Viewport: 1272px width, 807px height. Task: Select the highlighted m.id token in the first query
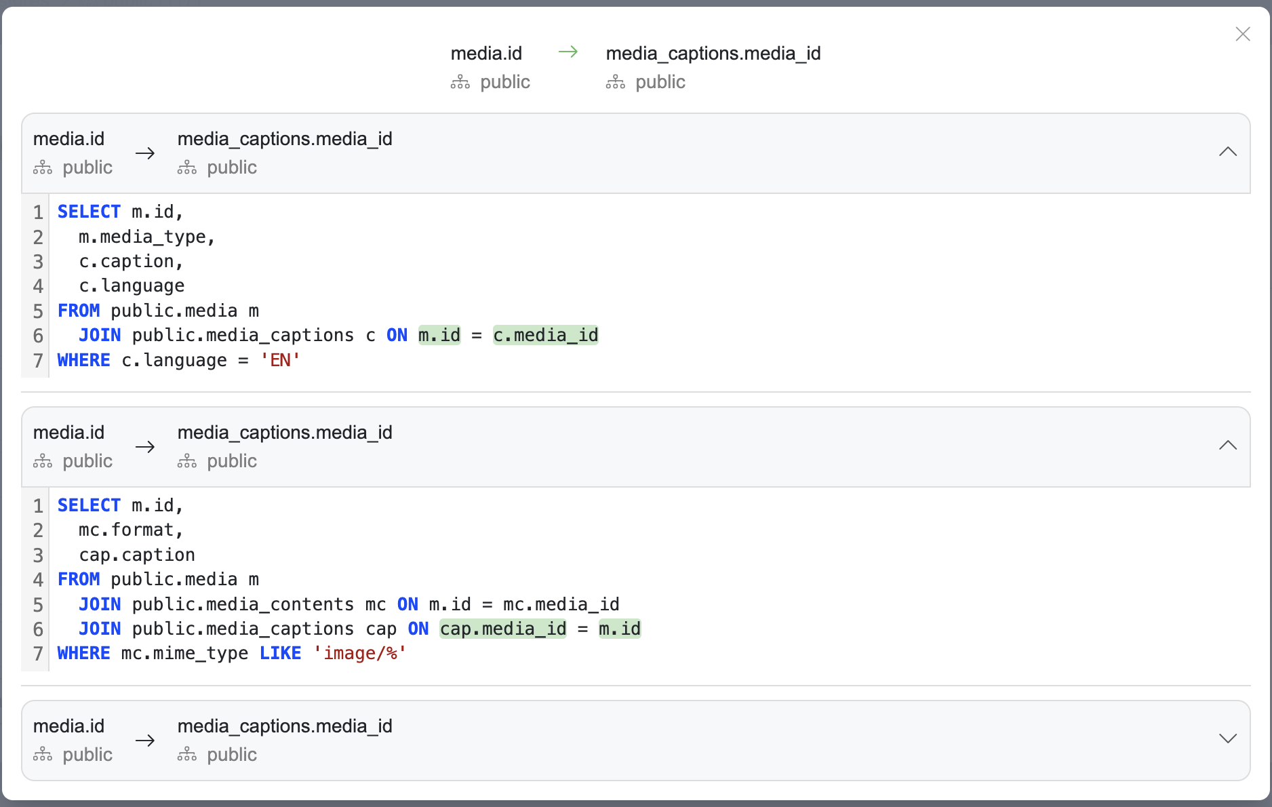tap(439, 334)
